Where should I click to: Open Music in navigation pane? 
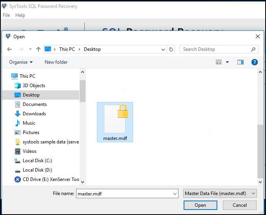(x=29, y=123)
